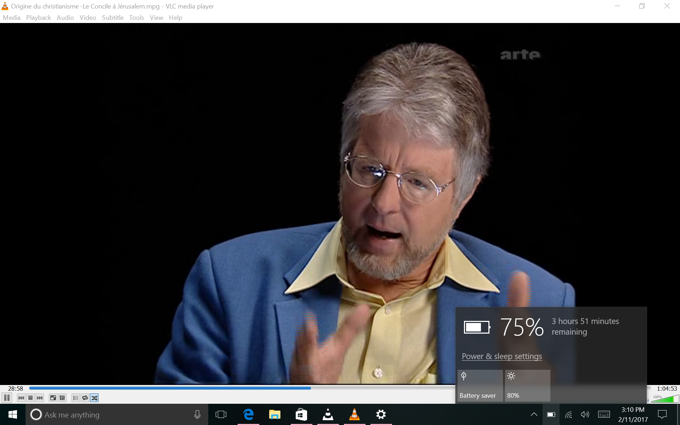
Task: Click VLC cone icon in title bar
Action: [x=5, y=6]
